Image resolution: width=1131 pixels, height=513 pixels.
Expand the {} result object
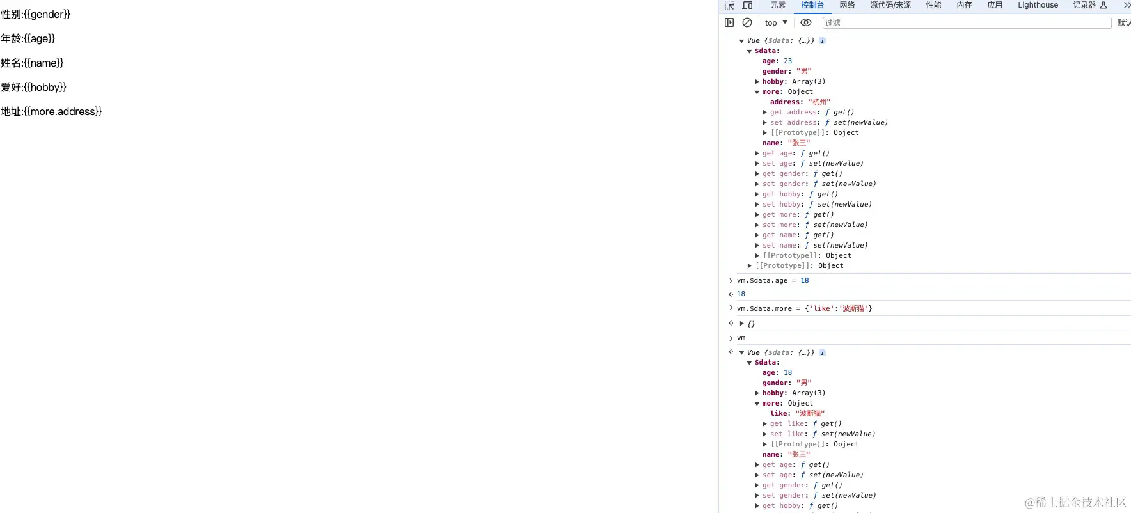(742, 324)
